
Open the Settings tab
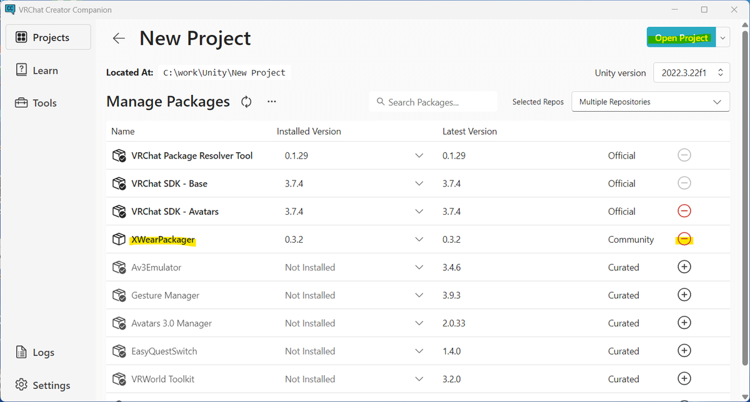click(49, 385)
